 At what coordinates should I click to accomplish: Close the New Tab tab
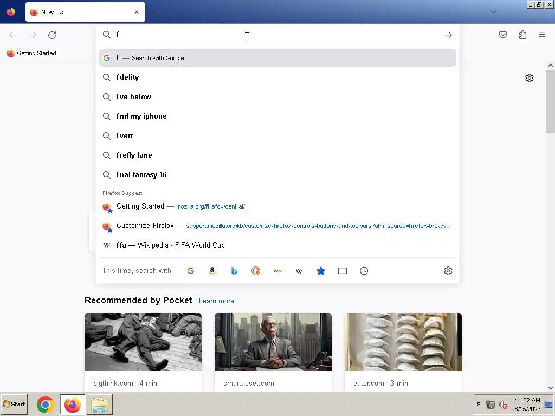137,12
